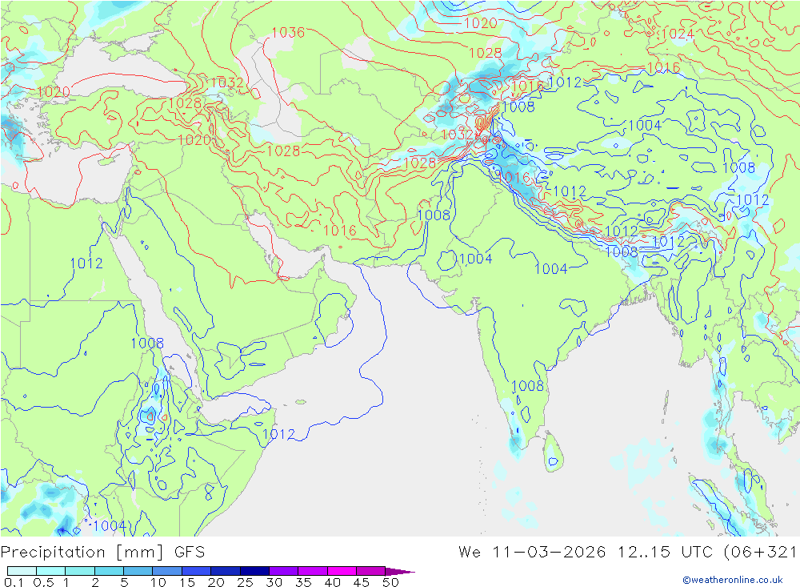Click the '0.1' legend scale value
Screen dimensions: 800x587
pos(14,582)
